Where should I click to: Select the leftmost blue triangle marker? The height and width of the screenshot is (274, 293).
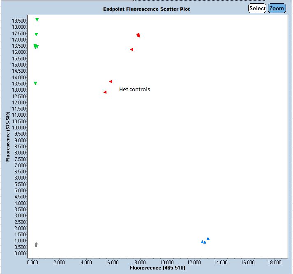click(202, 242)
